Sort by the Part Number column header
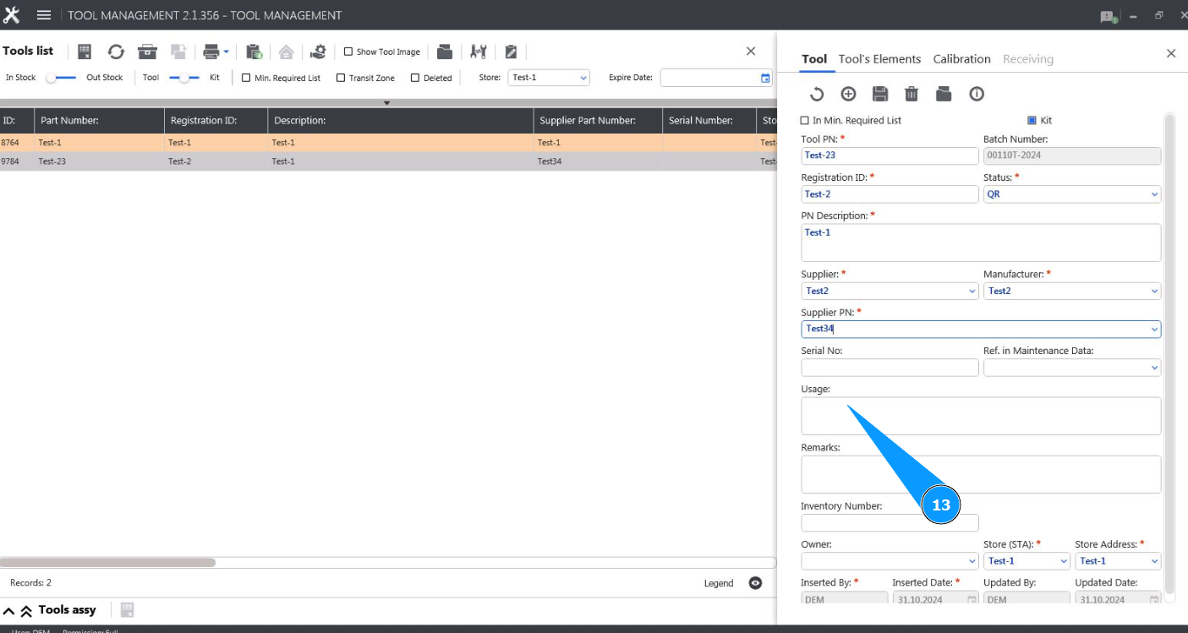Screen dimensions: 1188x633 99,121
